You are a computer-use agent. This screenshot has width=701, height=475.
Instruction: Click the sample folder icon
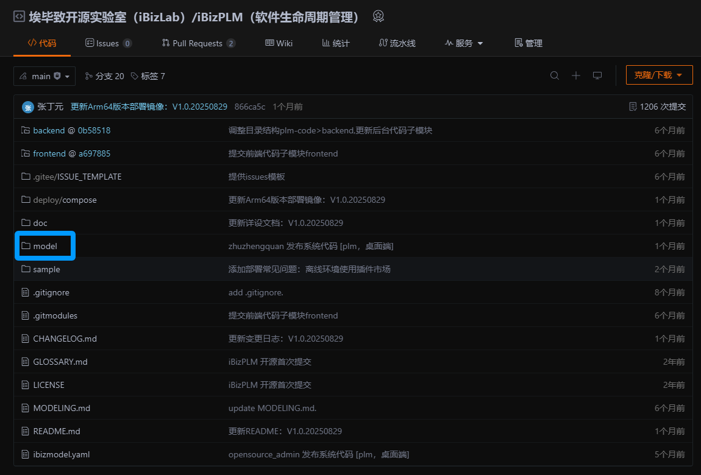pos(26,269)
